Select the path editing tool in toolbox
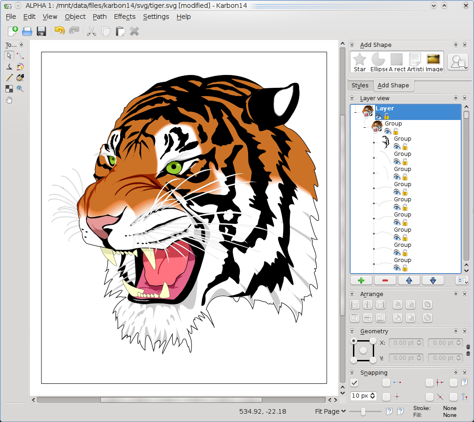 20,56
